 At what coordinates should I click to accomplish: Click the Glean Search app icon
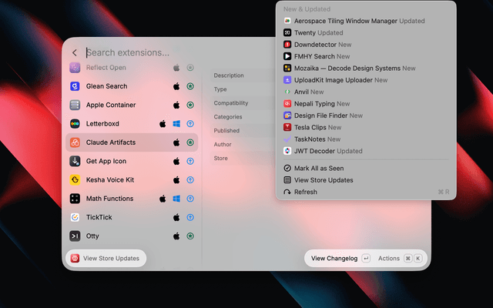tap(75, 86)
